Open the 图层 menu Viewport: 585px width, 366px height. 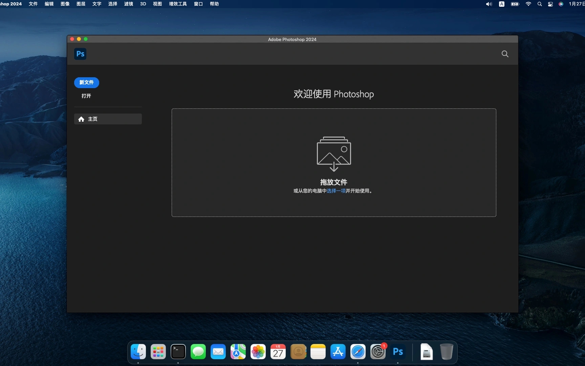81,4
